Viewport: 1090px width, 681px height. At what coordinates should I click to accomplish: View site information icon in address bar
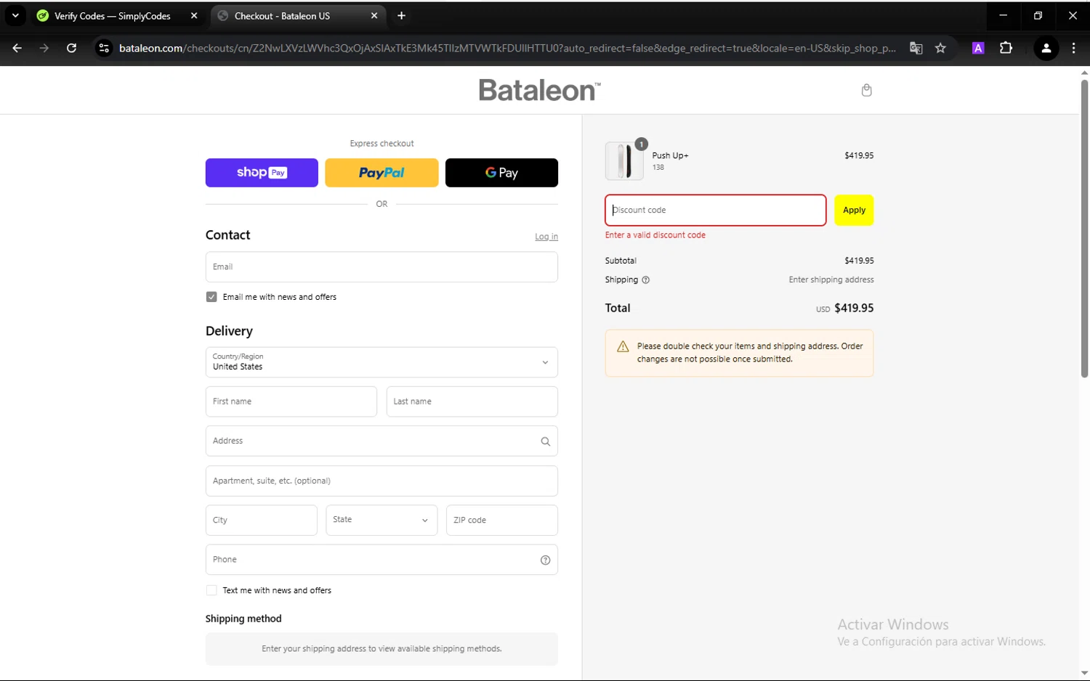click(104, 48)
